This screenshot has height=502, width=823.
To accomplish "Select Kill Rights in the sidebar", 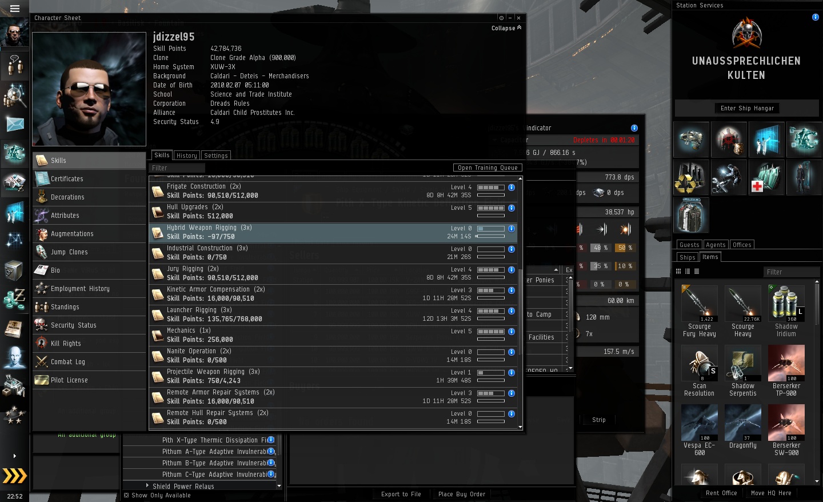I will (x=89, y=344).
